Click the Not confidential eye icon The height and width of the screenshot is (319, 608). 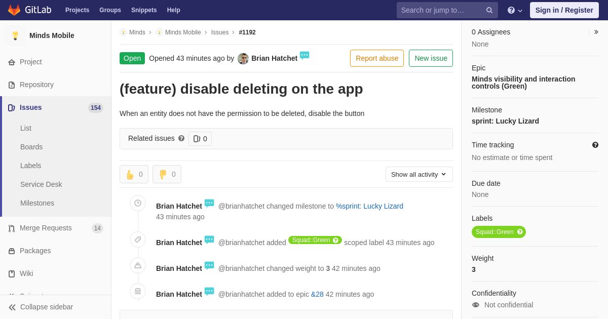coord(476,305)
